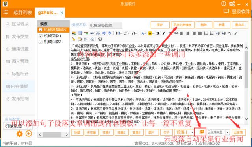Undo the last edit
This screenshot has height=147, width=252.
tap(104, 33)
